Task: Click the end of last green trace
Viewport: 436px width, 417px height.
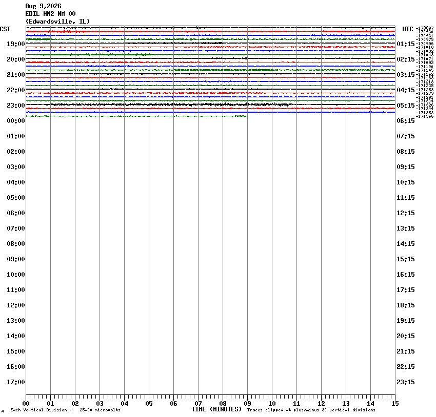Action: pyautogui.click(x=247, y=116)
